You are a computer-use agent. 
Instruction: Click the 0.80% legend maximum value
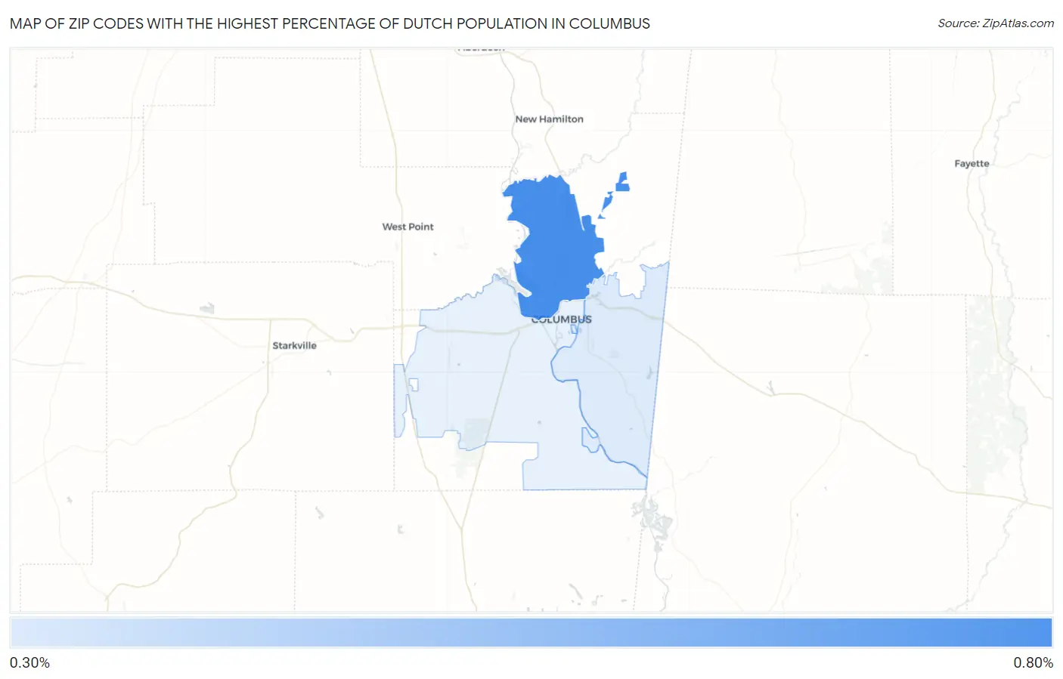coord(1033,662)
